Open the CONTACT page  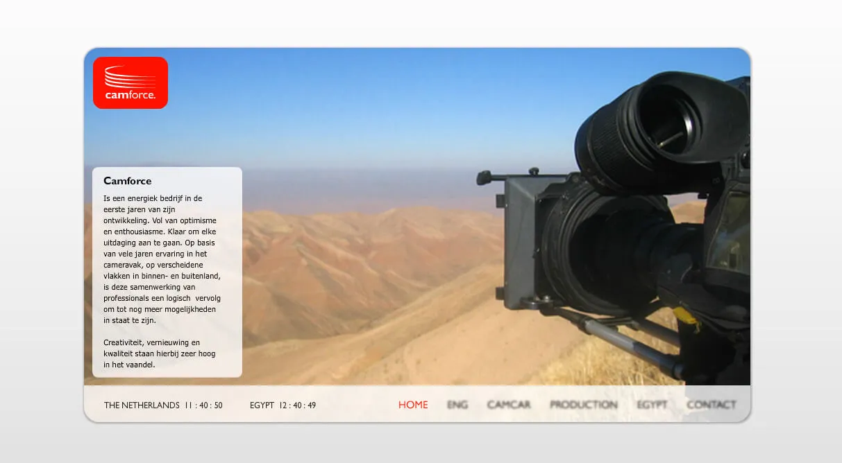click(x=712, y=405)
